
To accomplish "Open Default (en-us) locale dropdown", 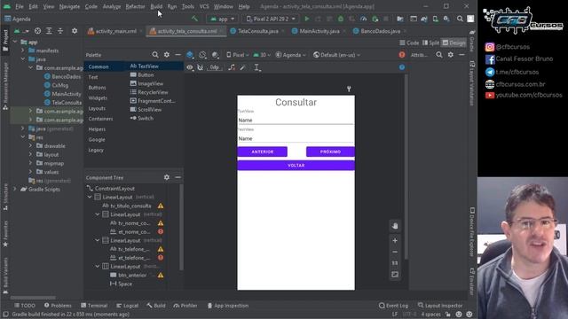I will pyautogui.click(x=336, y=55).
